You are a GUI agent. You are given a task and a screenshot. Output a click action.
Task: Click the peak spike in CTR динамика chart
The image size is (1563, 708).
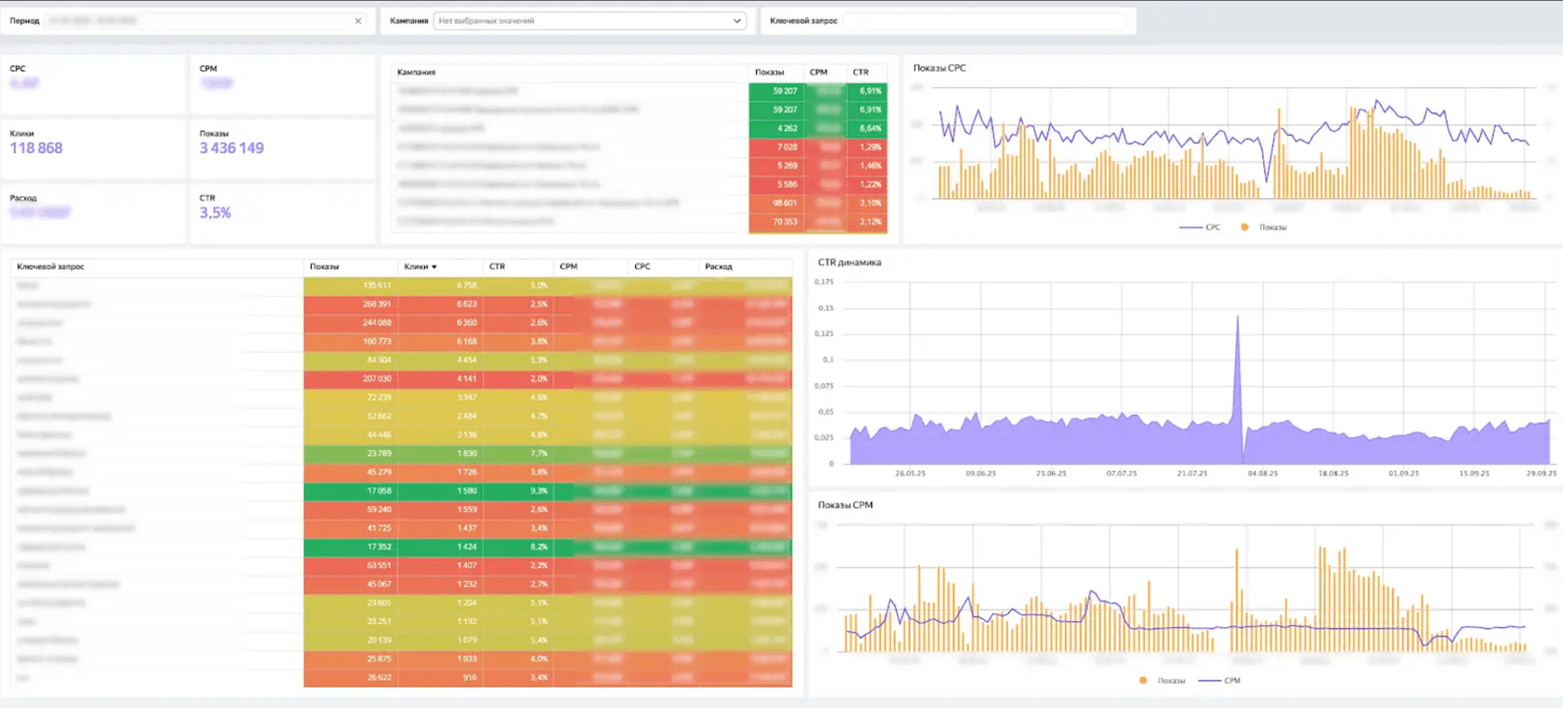[1238, 318]
